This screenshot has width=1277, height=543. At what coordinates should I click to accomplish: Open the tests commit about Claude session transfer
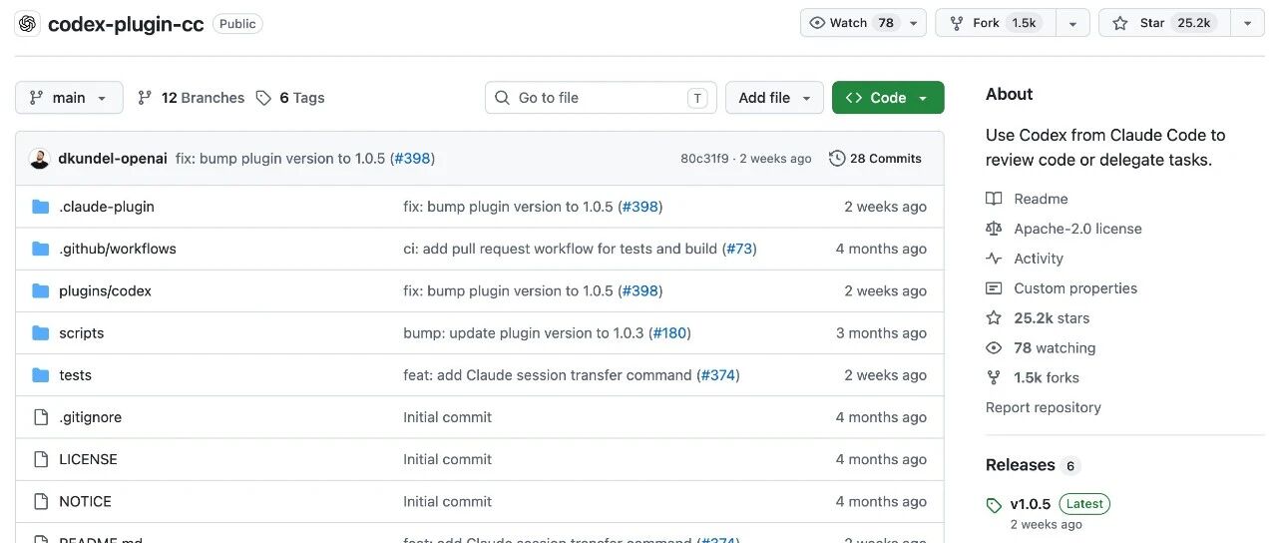tap(548, 375)
